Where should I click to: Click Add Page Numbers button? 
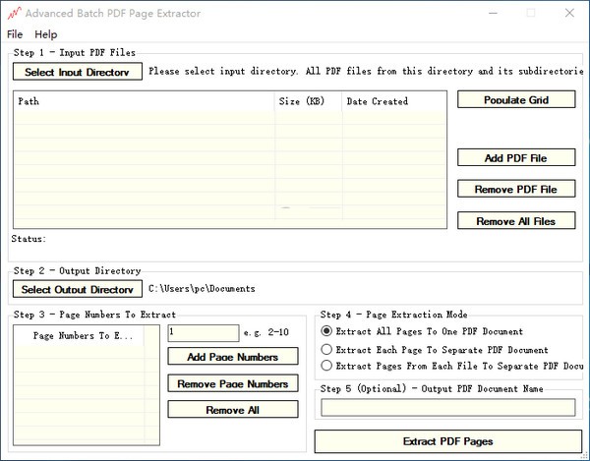tap(232, 357)
